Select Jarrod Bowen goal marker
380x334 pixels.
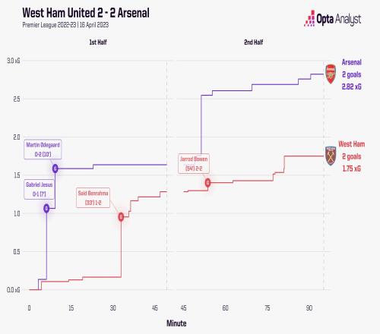coord(207,182)
